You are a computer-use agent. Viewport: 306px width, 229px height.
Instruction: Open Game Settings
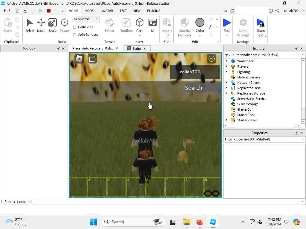click(x=243, y=27)
